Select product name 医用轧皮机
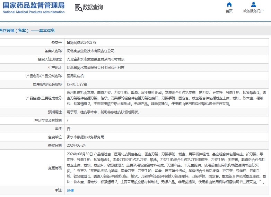This screenshot has width=271, height=197. [x=75, y=76]
